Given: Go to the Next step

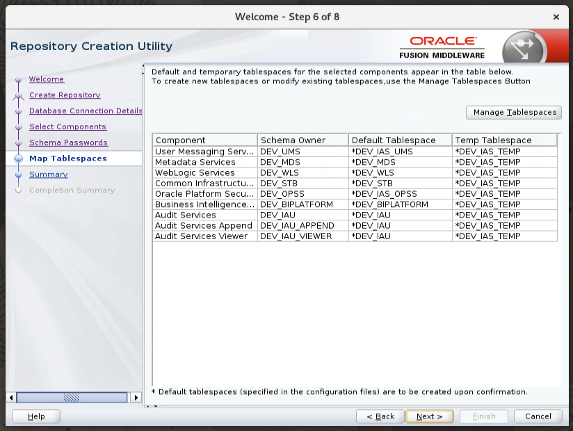Looking at the screenshot, I should pyautogui.click(x=429, y=416).
